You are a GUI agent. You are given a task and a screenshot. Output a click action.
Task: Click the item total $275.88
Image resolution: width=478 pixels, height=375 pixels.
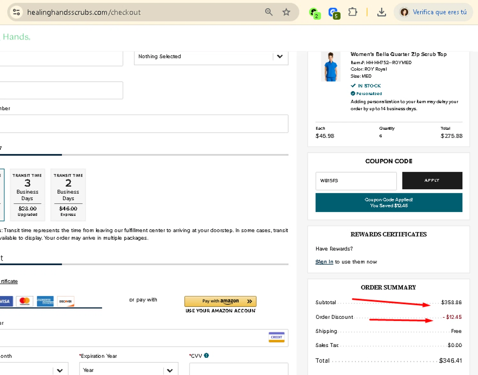[x=452, y=136]
